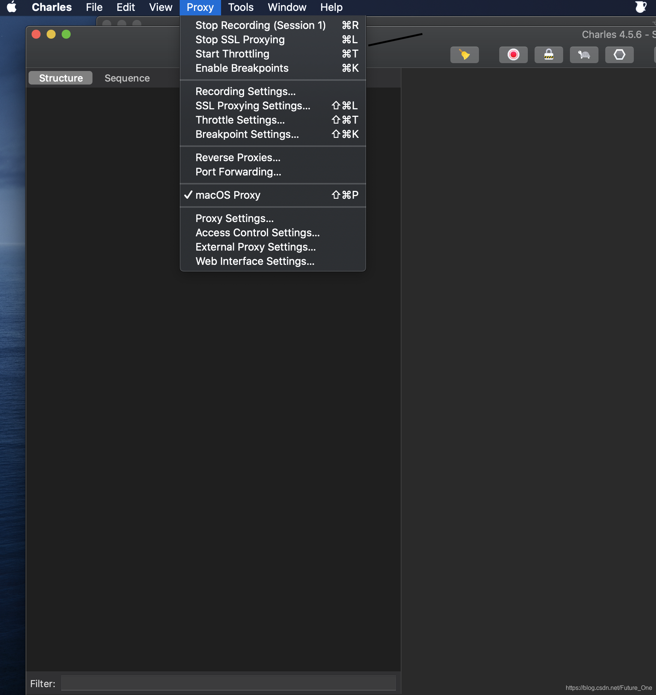Open Breakpoint Settings...
The width and height of the screenshot is (656, 695).
click(x=273, y=134)
